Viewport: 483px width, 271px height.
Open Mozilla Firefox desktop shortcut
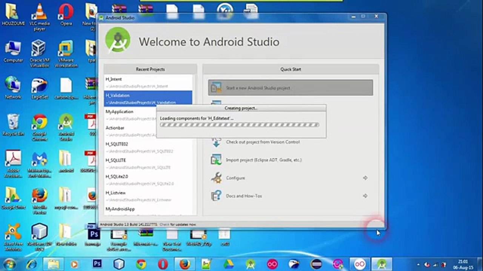(x=39, y=201)
